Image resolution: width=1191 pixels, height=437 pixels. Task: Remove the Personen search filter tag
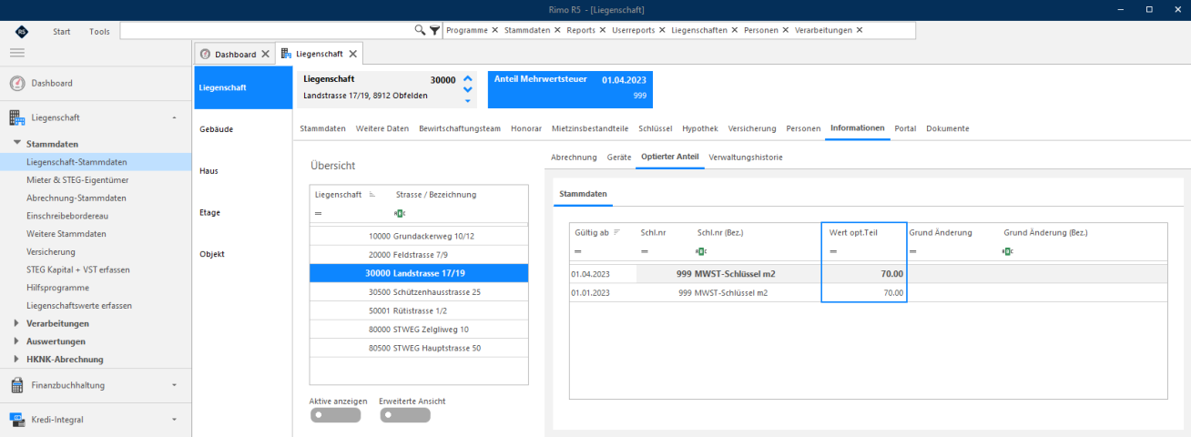(x=786, y=30)
